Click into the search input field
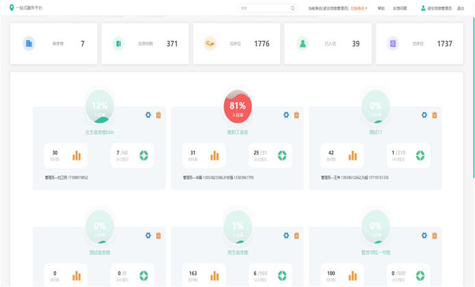This screenshot has width=475, height=287. click(264, 8)
